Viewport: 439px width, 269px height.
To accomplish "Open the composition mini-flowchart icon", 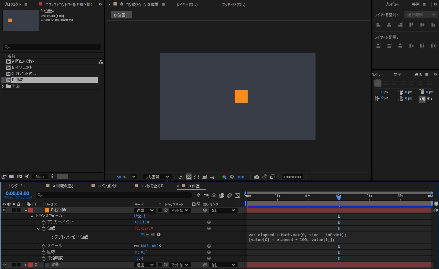I will click(206, 195).
